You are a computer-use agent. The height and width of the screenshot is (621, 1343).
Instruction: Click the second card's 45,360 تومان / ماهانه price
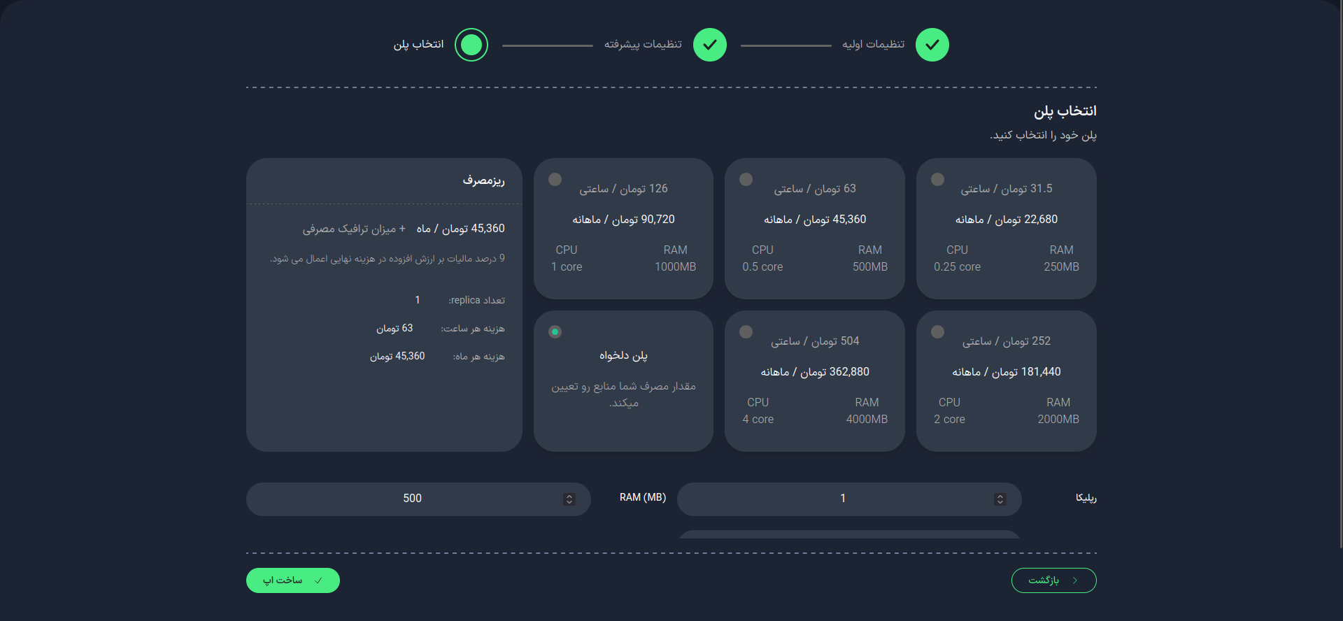point(815,220)
